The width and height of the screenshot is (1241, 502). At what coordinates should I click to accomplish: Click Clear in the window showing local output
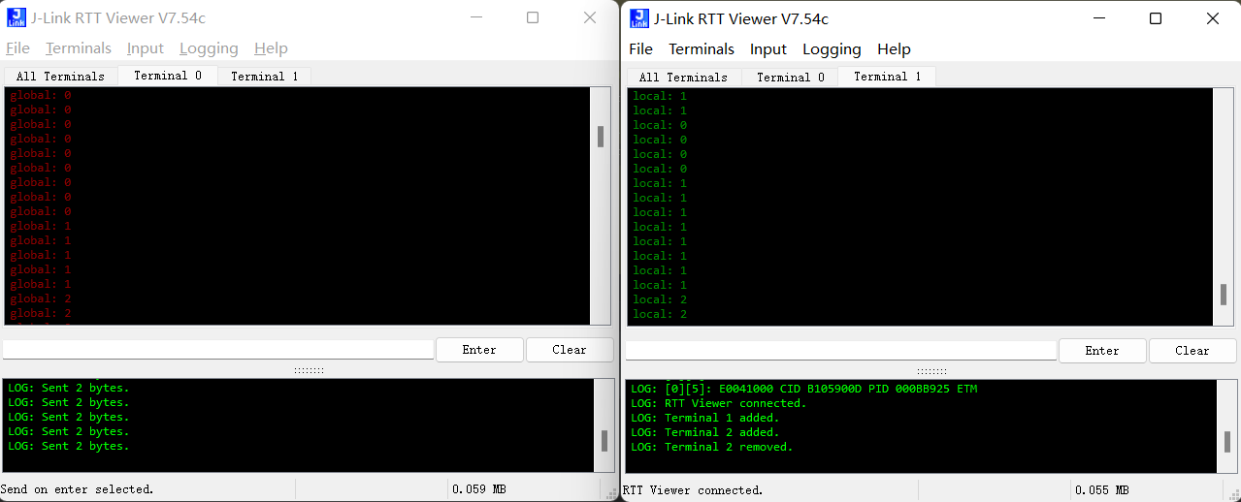1192,351
